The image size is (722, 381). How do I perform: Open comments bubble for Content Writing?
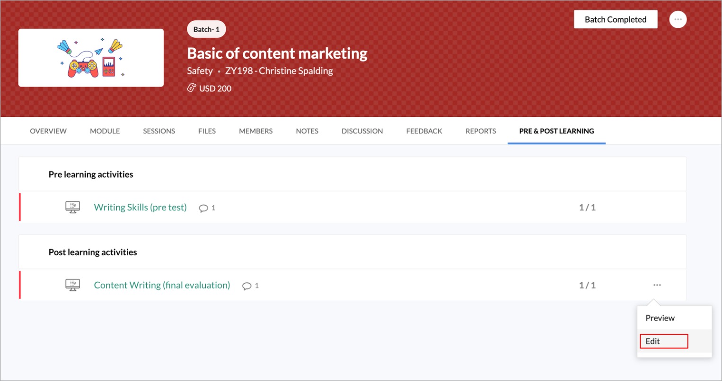coord(247,286)
